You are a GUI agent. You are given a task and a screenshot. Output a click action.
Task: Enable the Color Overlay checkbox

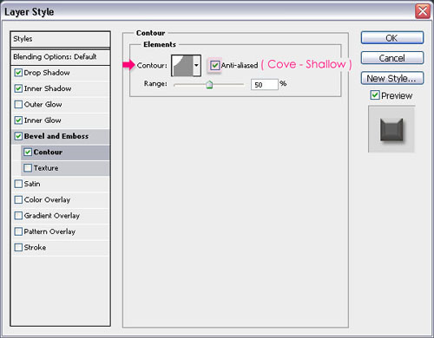(18, 199)
